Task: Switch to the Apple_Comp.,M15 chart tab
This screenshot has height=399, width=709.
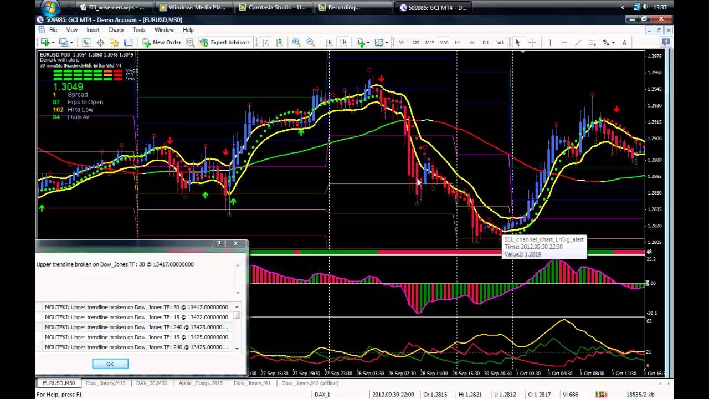Action: [201, 383]
